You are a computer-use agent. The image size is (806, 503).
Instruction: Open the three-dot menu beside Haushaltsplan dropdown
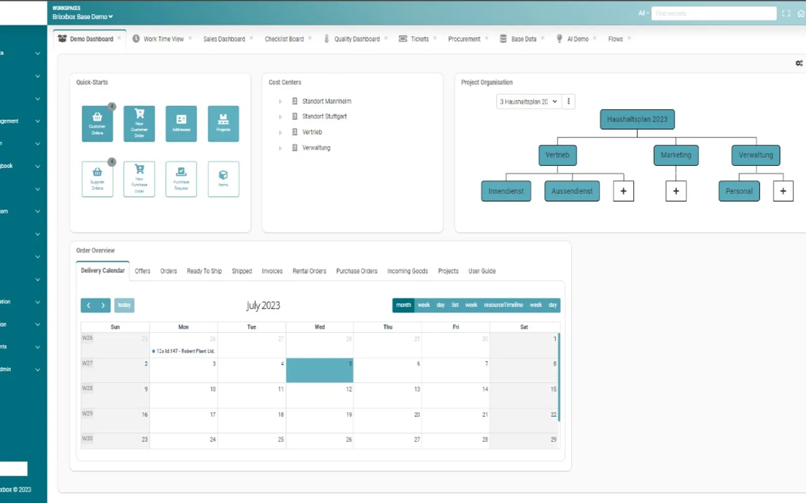(x=569, y=102)
